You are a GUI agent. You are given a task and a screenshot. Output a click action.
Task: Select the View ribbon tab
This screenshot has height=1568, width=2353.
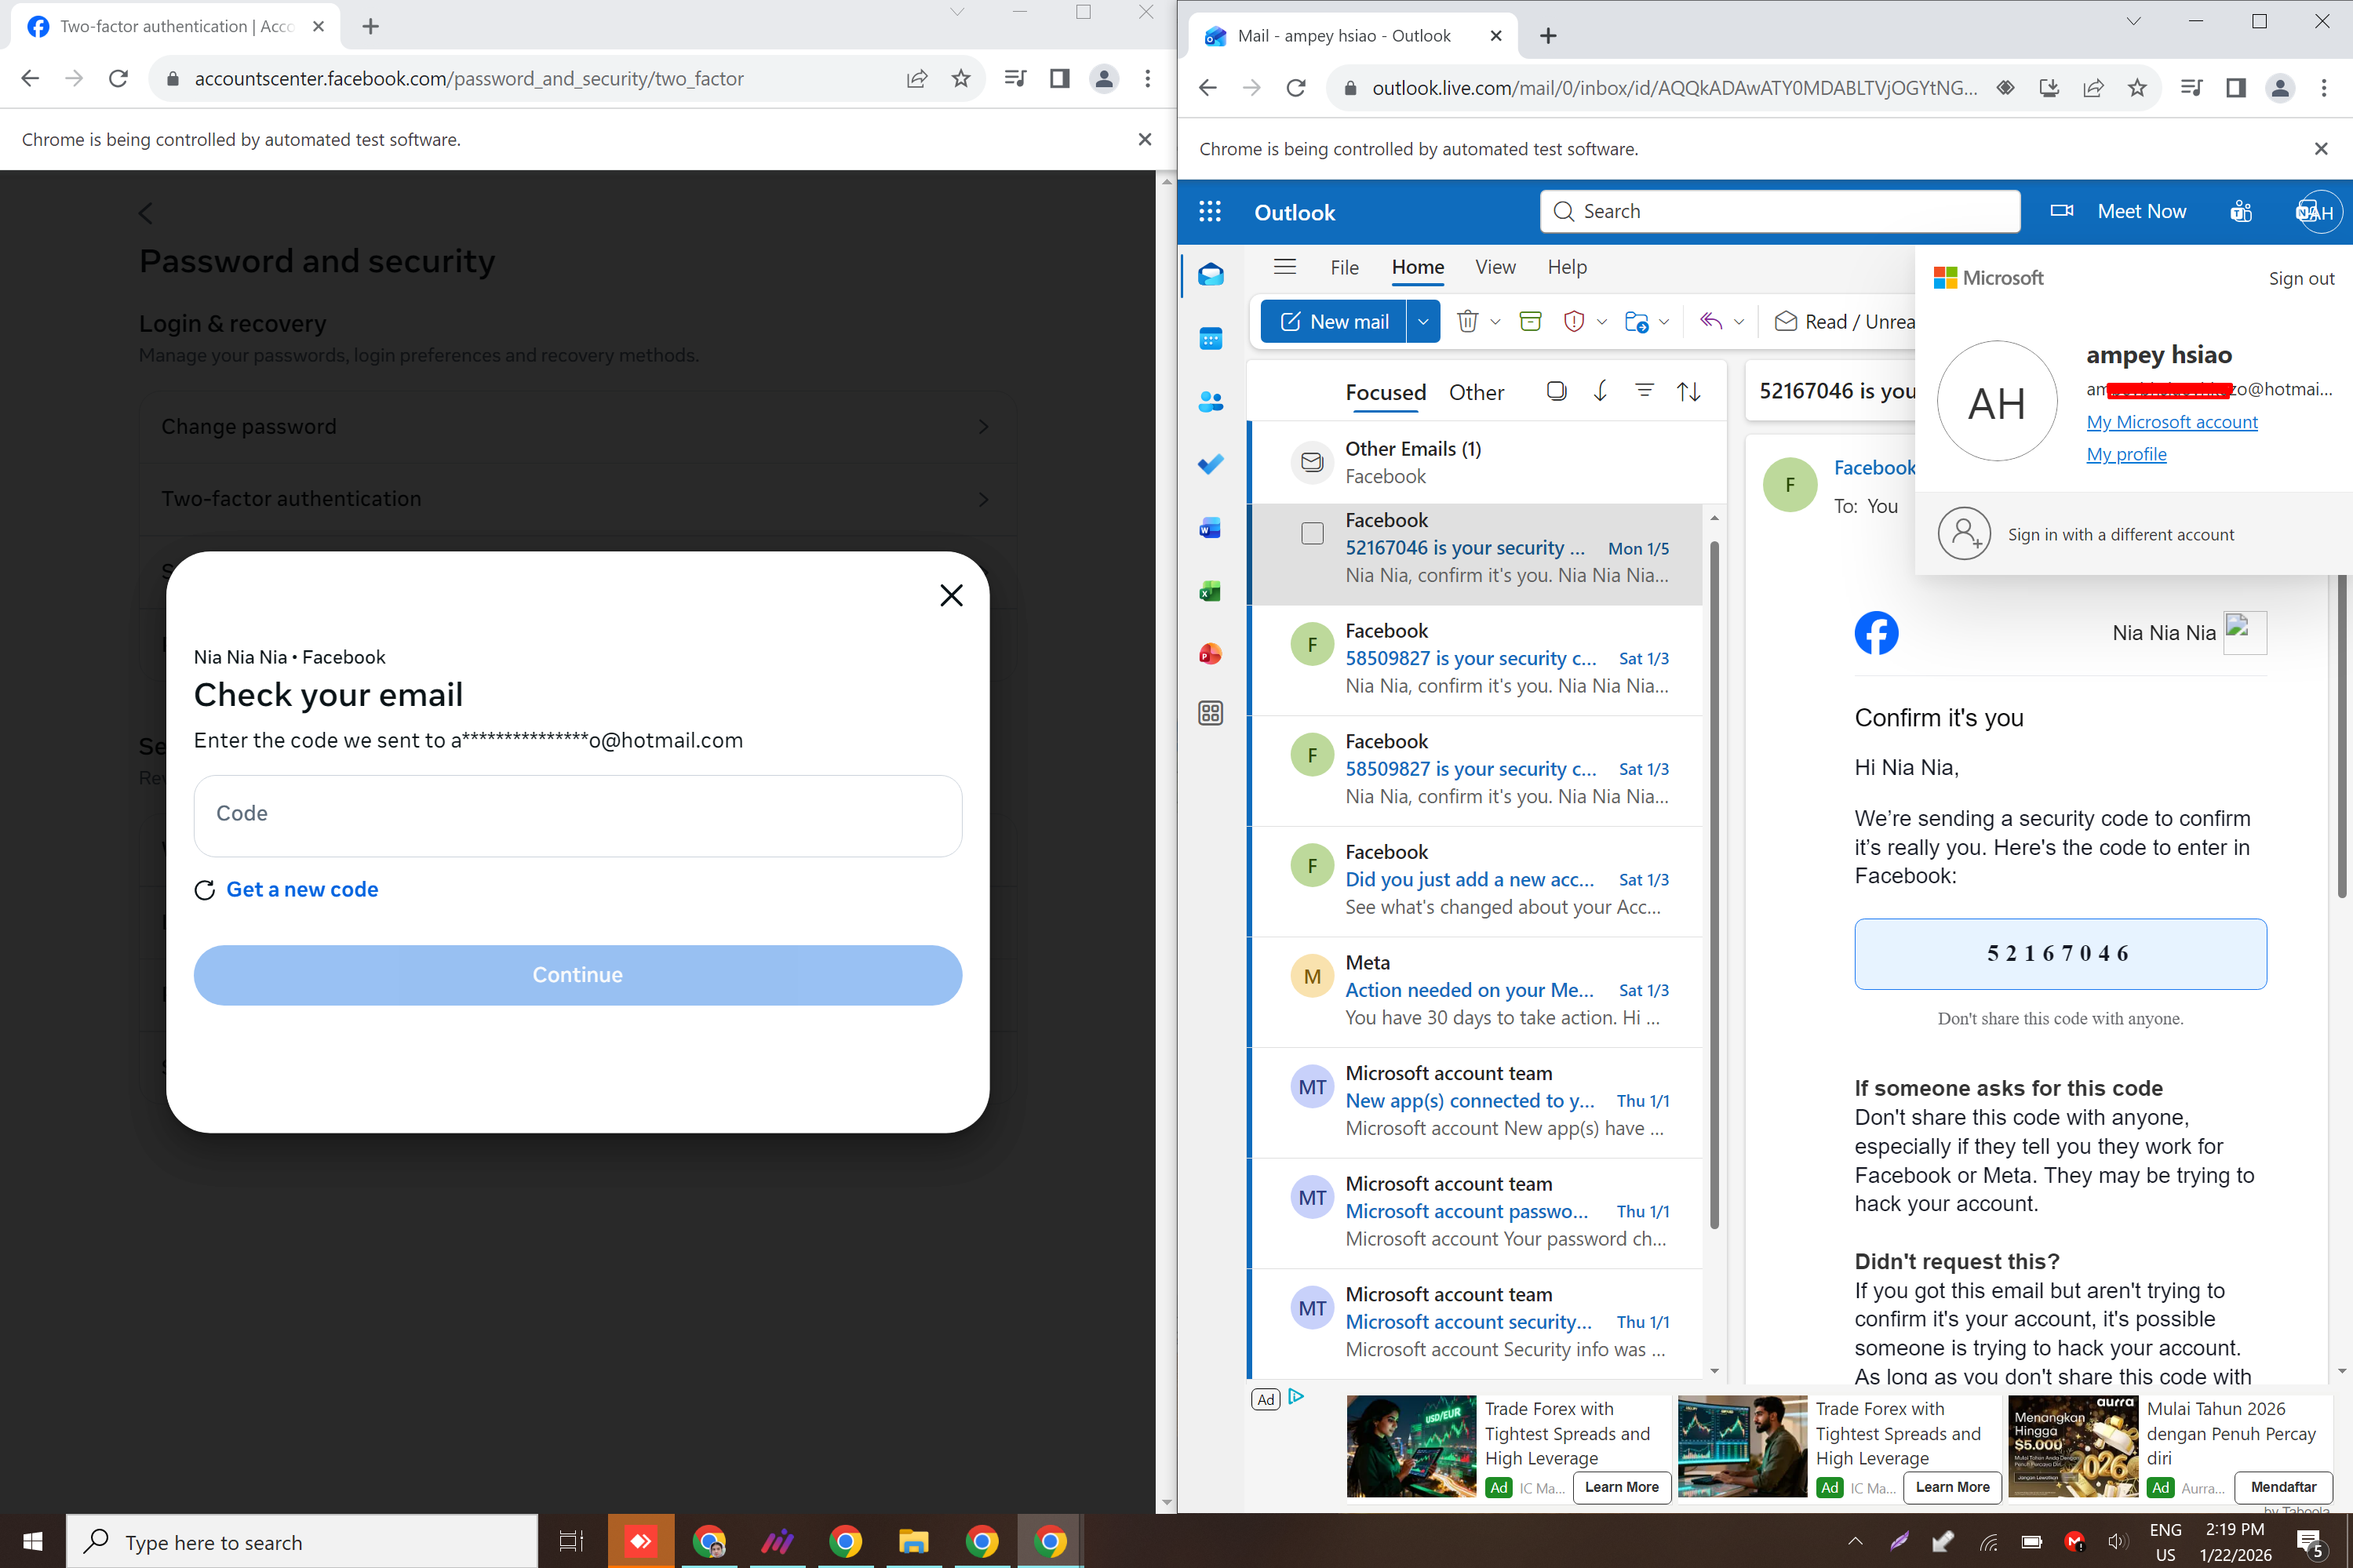tap(1495, 267)
